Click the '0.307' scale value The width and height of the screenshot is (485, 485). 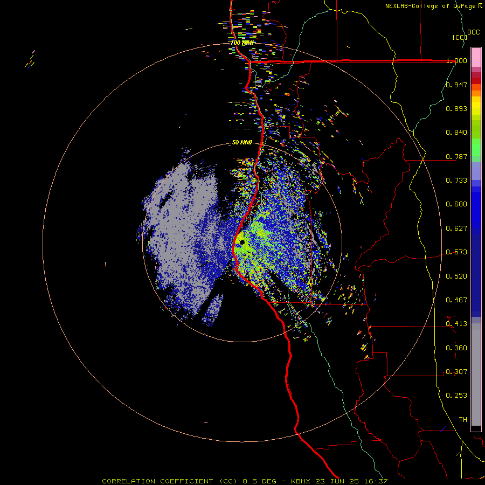(x=456, y=372)
